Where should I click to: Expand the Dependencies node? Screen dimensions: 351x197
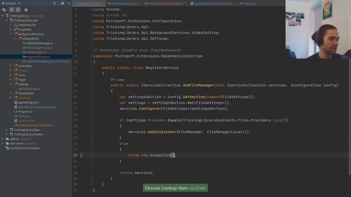click(x=11, y=25)
